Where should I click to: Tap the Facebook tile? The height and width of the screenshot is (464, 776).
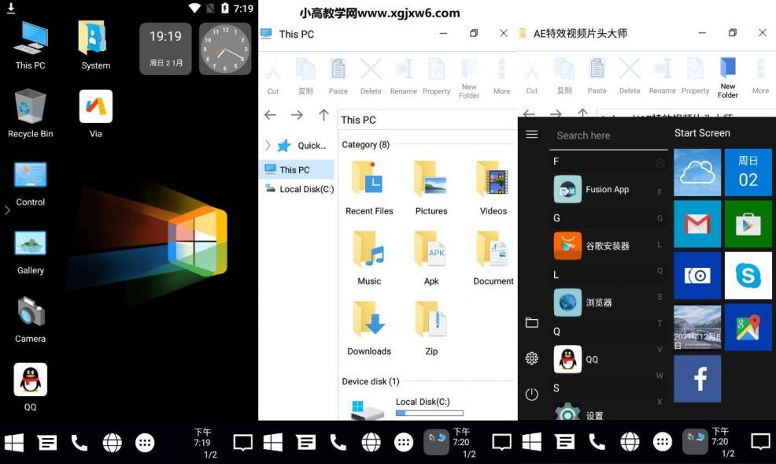tap(697, 379)
